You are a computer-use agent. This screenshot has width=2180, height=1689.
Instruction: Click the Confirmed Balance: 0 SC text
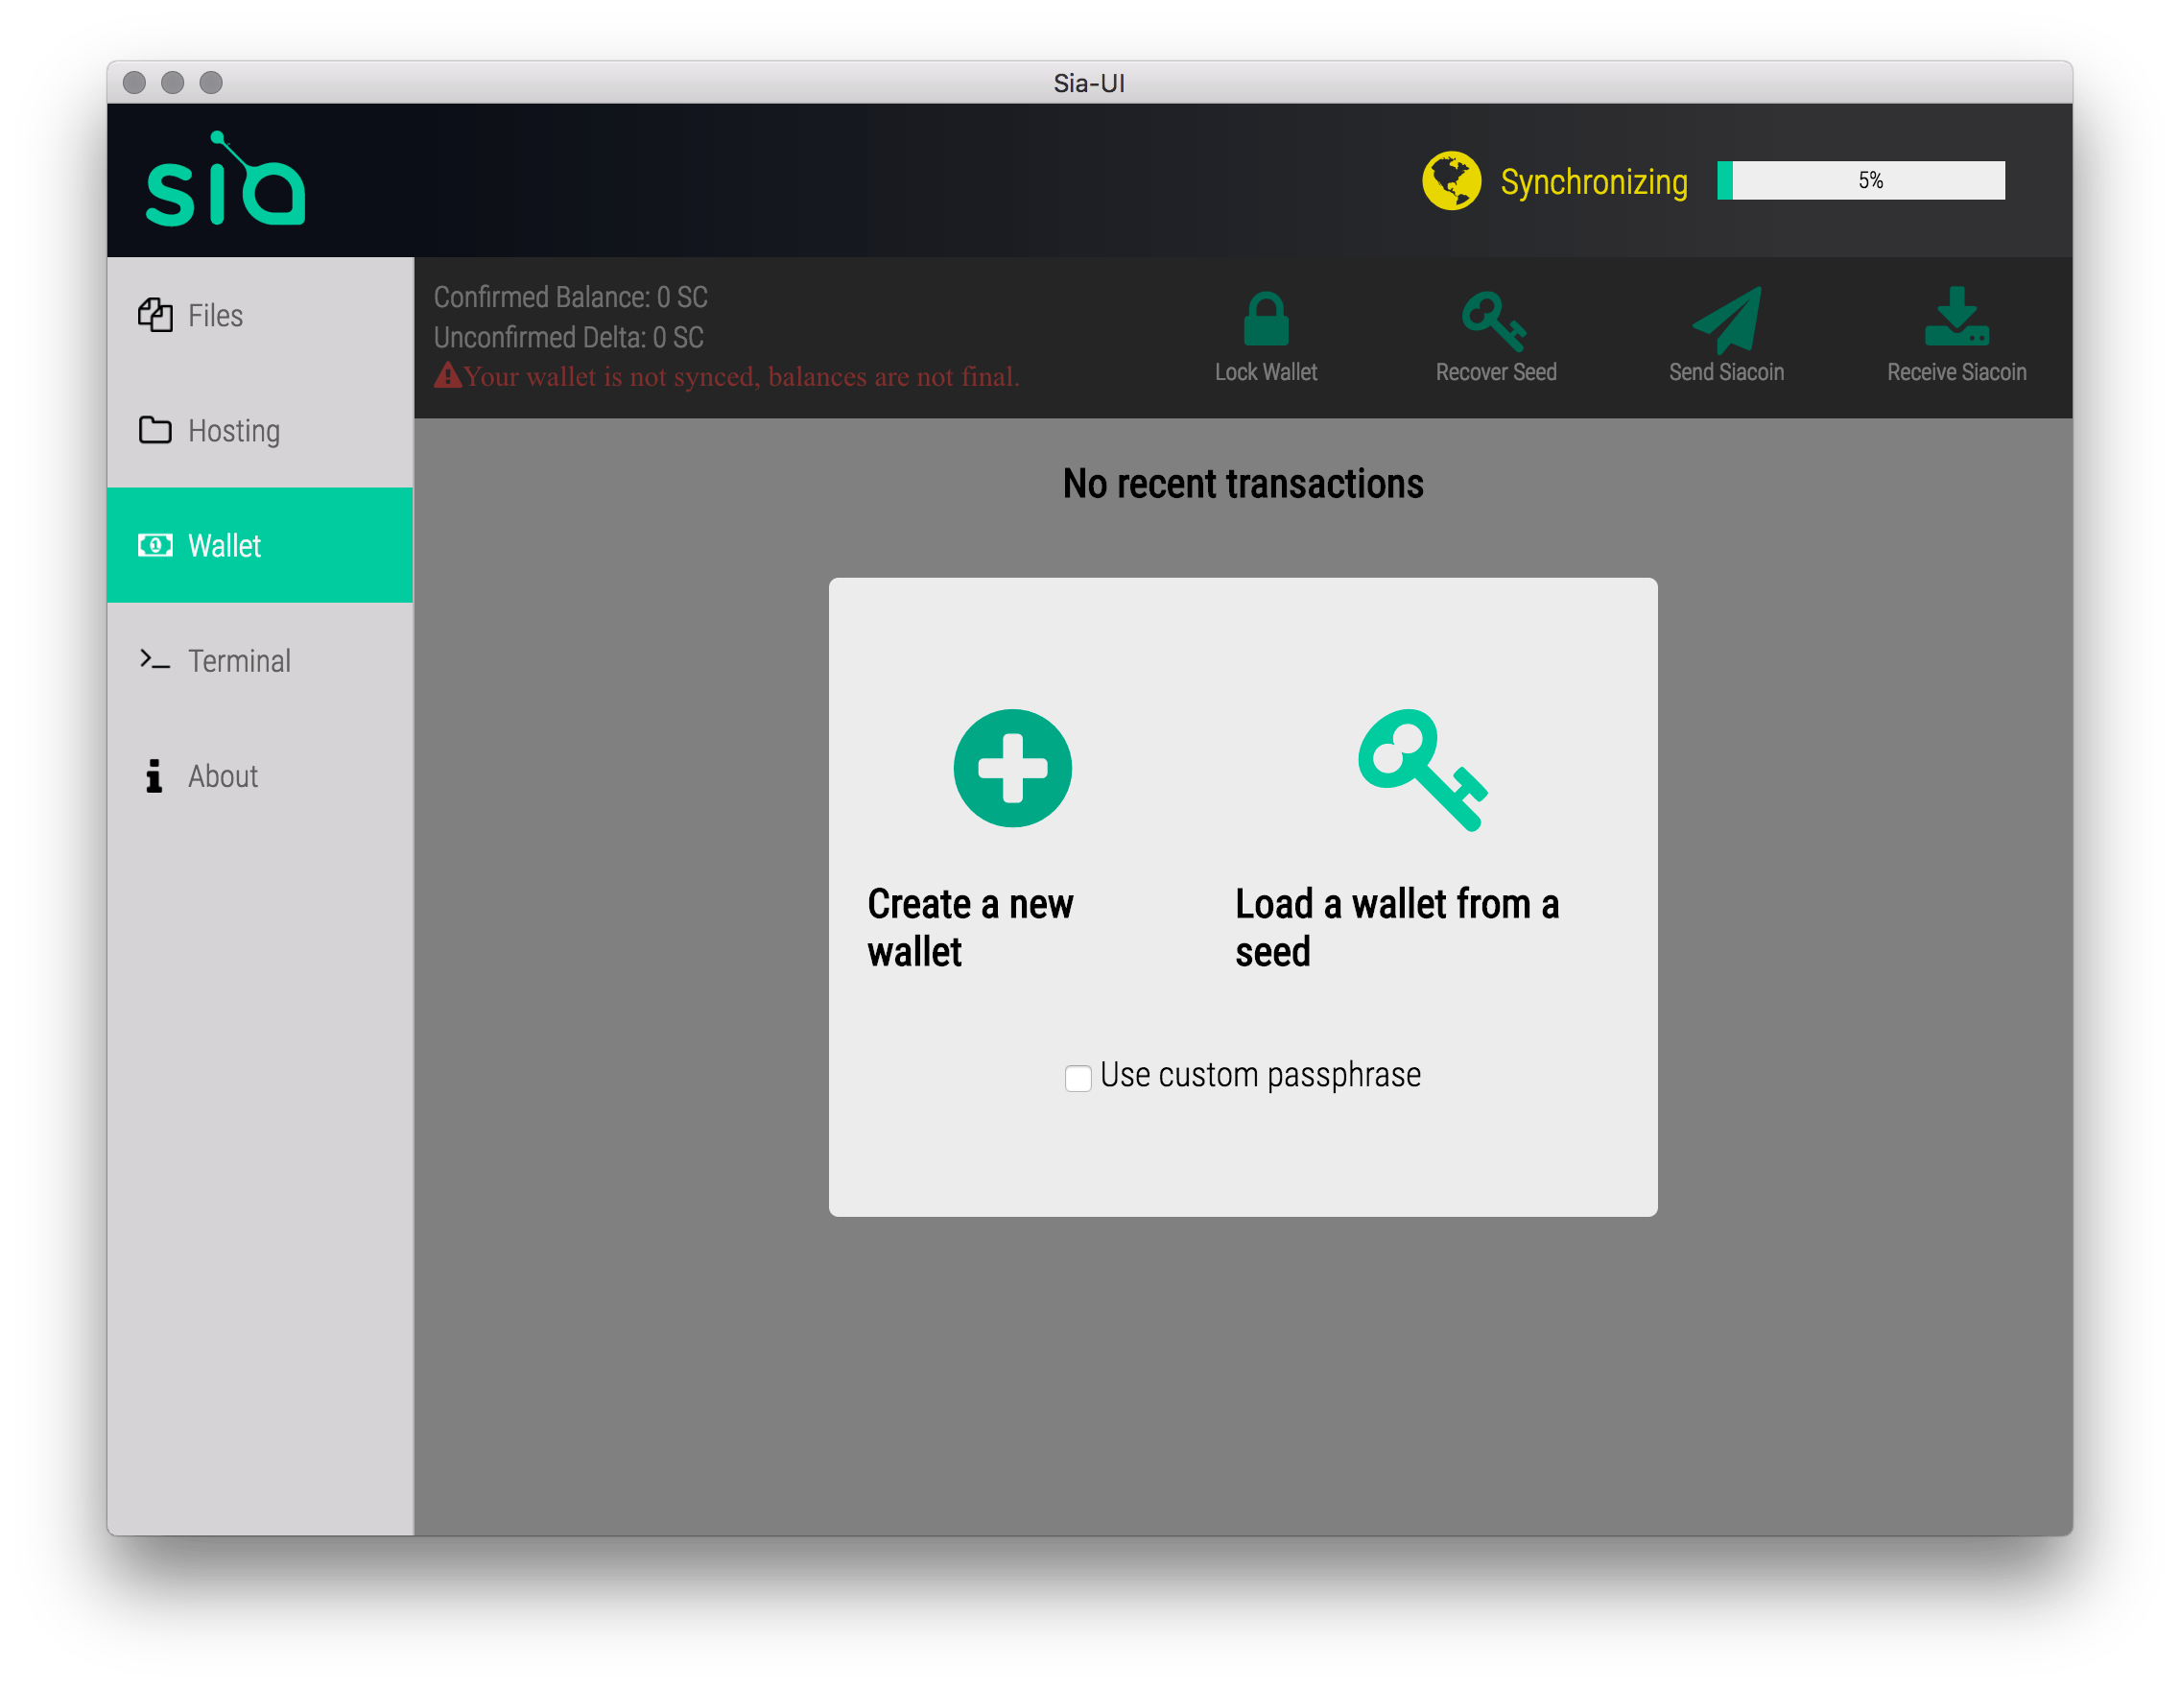click(571, 297)
